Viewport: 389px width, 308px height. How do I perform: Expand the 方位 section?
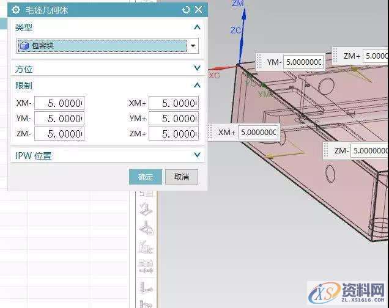click(x=196, y=68)
